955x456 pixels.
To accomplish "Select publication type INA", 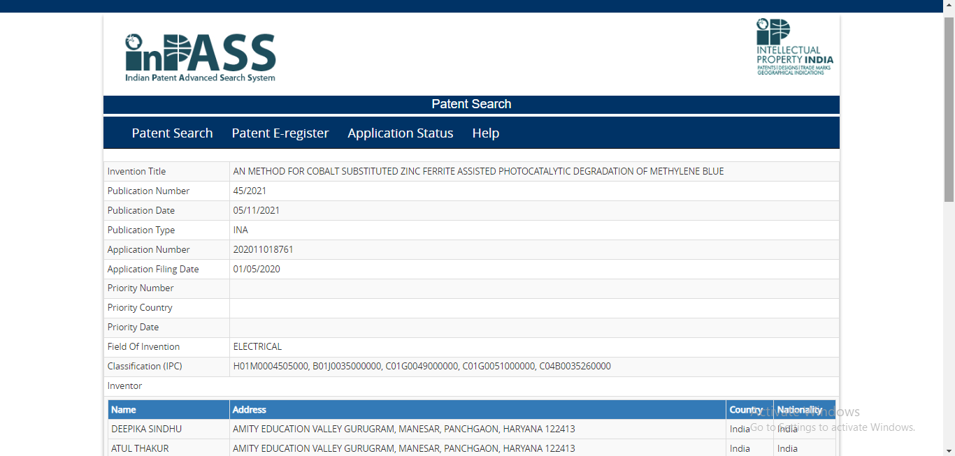I will (240, 230).
